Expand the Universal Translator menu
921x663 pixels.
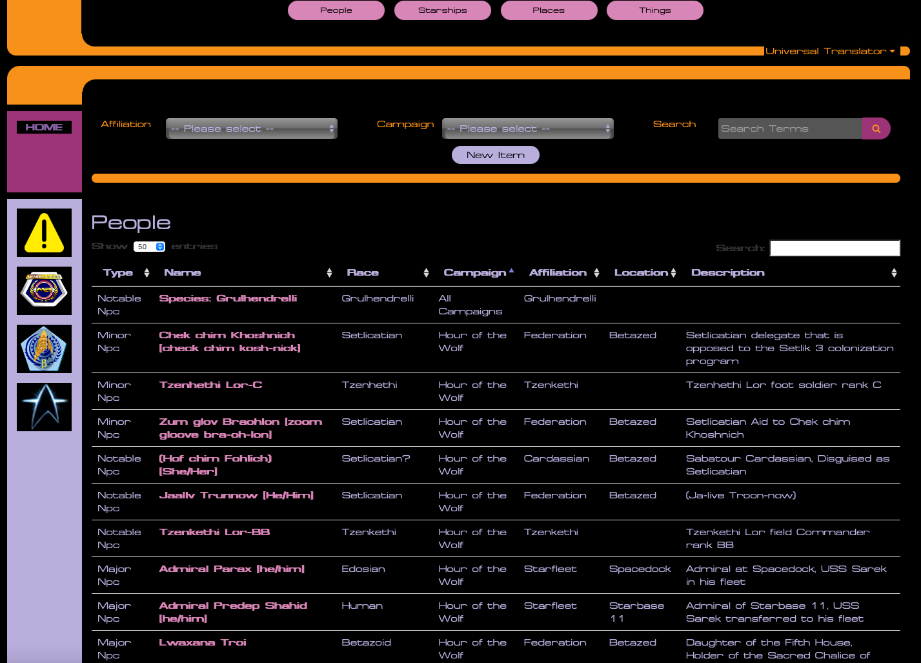[831, 51]
